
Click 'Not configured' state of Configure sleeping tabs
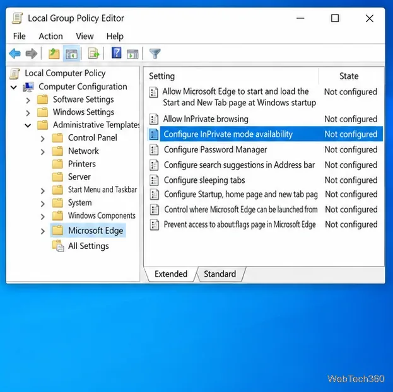point(351,180)
